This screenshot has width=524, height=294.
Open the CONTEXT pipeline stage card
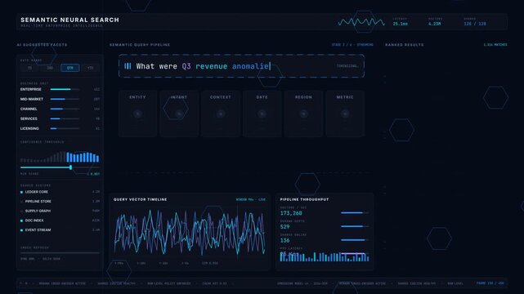pyautogui.click(x=221, y=114)
